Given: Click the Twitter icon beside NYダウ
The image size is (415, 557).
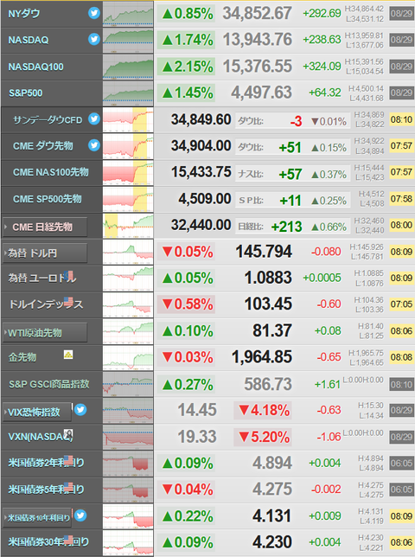Looking at the screenshot, I should click(94, 13).
